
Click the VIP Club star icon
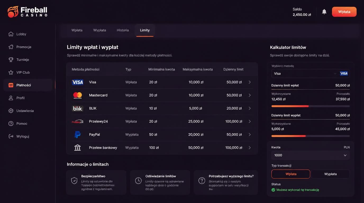[11, 72]
